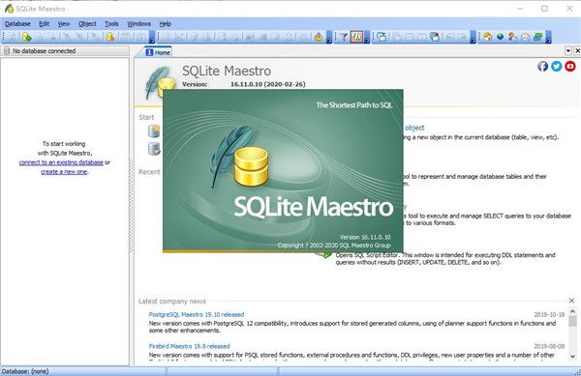Click 'connect to an existing database' link
This screenshot has height=376, width=581.
coord(61,162)
